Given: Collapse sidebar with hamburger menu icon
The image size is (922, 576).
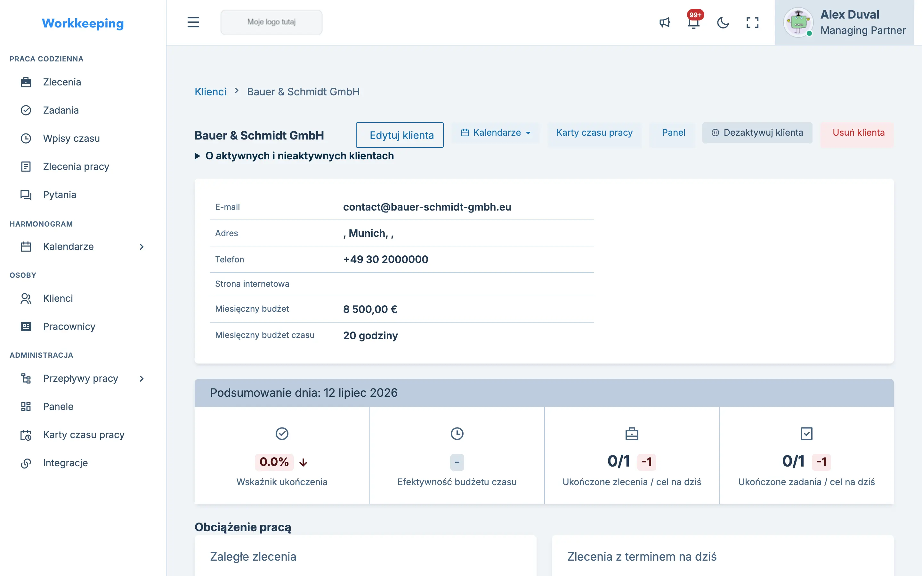Looking at the screenshot, I should coord(193,22).
